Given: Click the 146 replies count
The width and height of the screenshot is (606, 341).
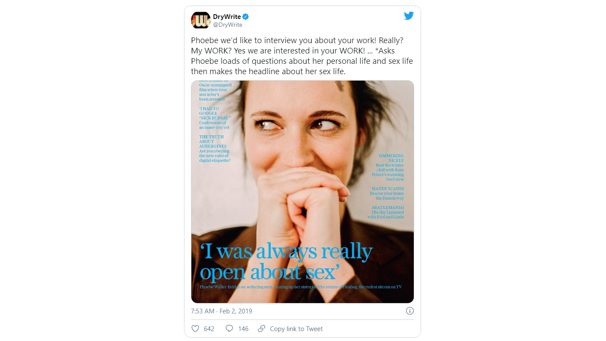Looking at the screenshot, I should (x=243, y=328).
